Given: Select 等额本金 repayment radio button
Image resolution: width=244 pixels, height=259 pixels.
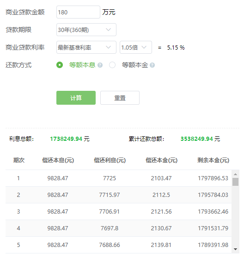Looking at the screenshot, I should pyautogui.click(x=112, y=65).
